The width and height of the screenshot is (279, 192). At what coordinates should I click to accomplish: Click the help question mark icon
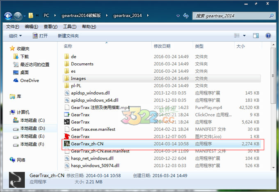click(x=268, y=36)
